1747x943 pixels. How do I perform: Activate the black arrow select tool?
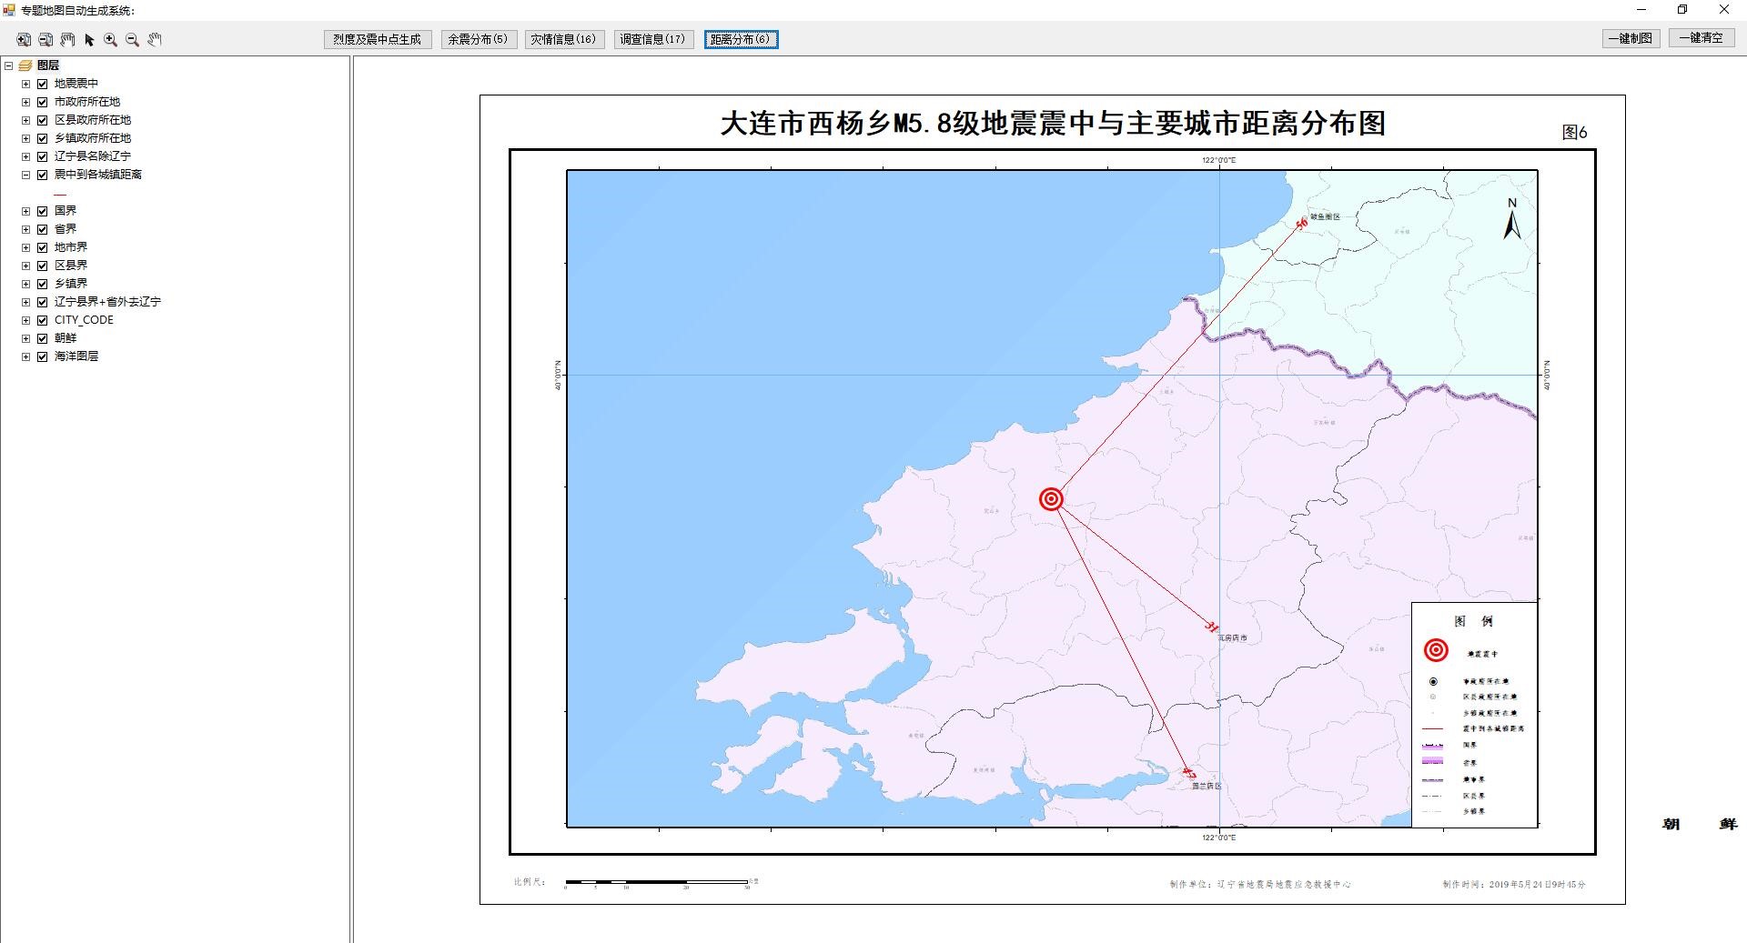click(x=89, y=39)
